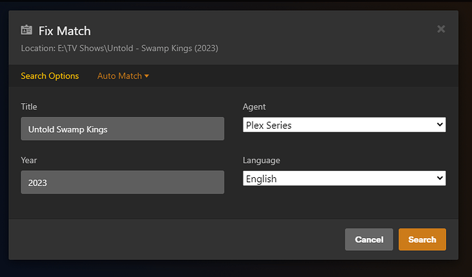This screenshot has width=472, height=277.
Task: Expand the Language dropdown showing English
Action: [x=343, y=178]
